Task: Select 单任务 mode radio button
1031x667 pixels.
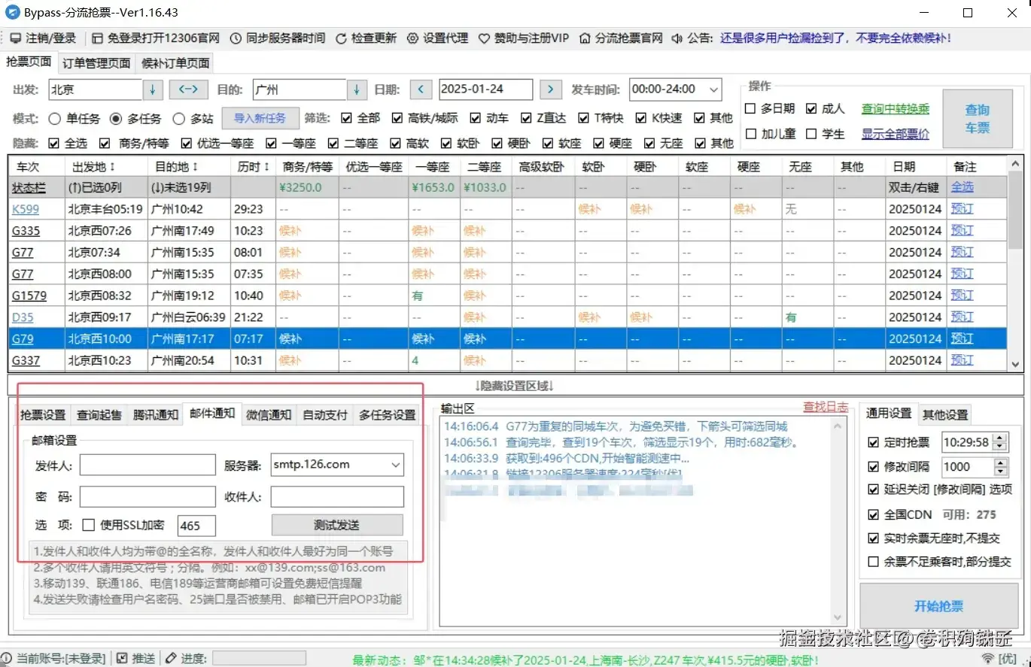Action: (x=54, y=118)
